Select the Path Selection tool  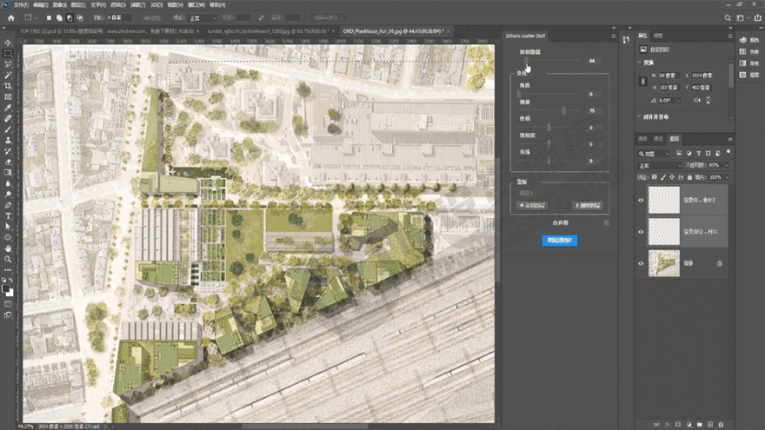pyautogui.click(x=8, y=227)
